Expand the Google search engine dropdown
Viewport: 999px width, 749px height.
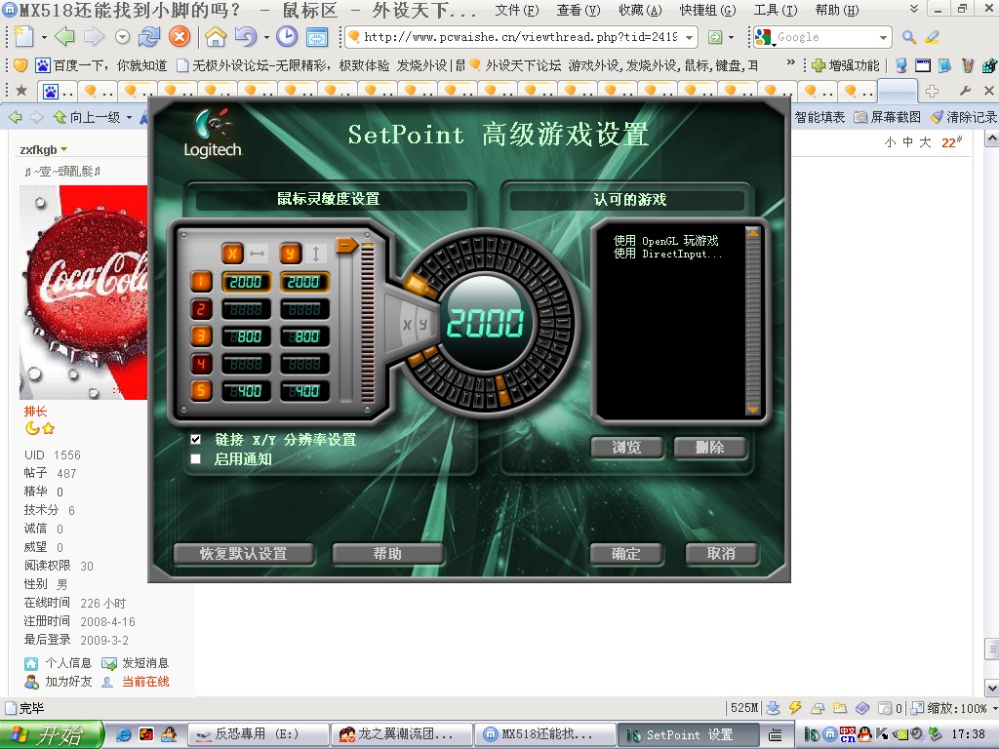[x=883, y=37]
